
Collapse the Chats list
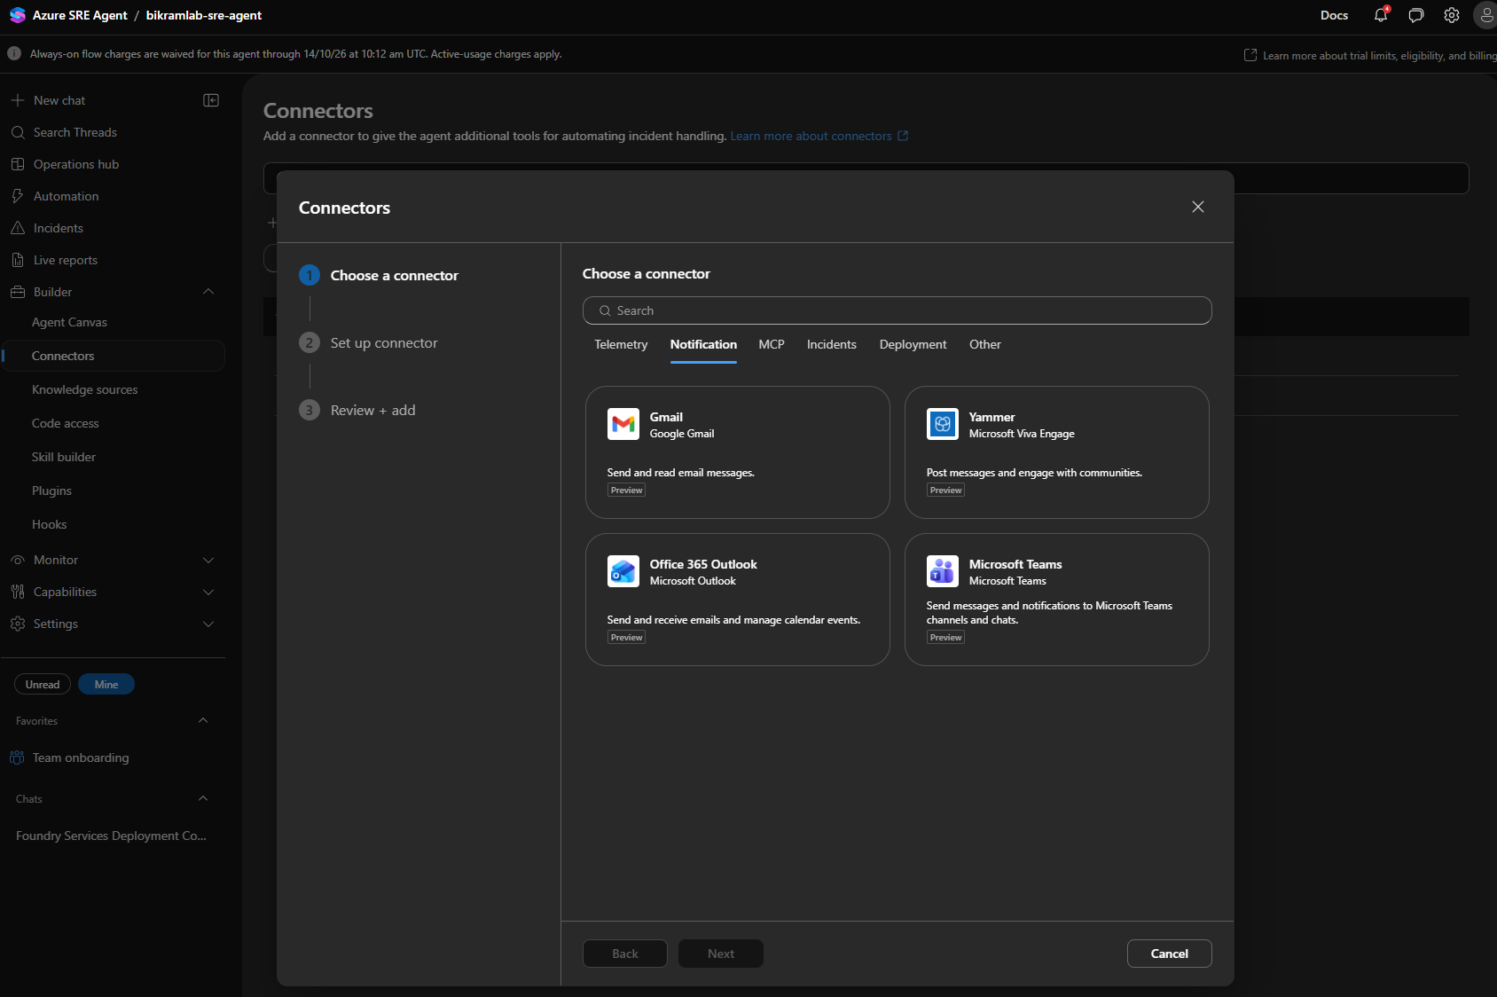(x=203, y=798)
